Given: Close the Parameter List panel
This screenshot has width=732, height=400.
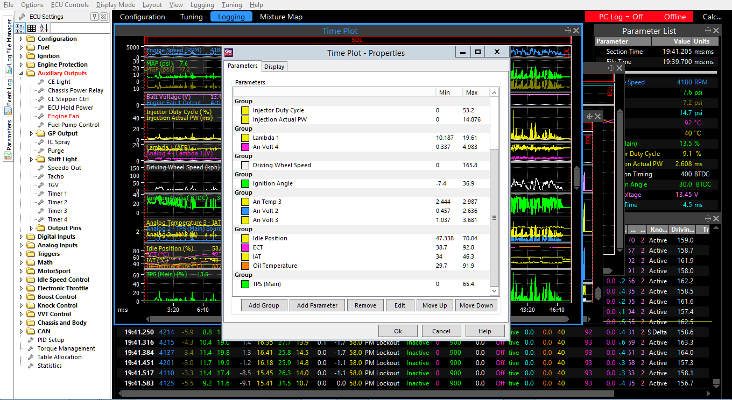Looking at the screenshot, I should 717,31.
